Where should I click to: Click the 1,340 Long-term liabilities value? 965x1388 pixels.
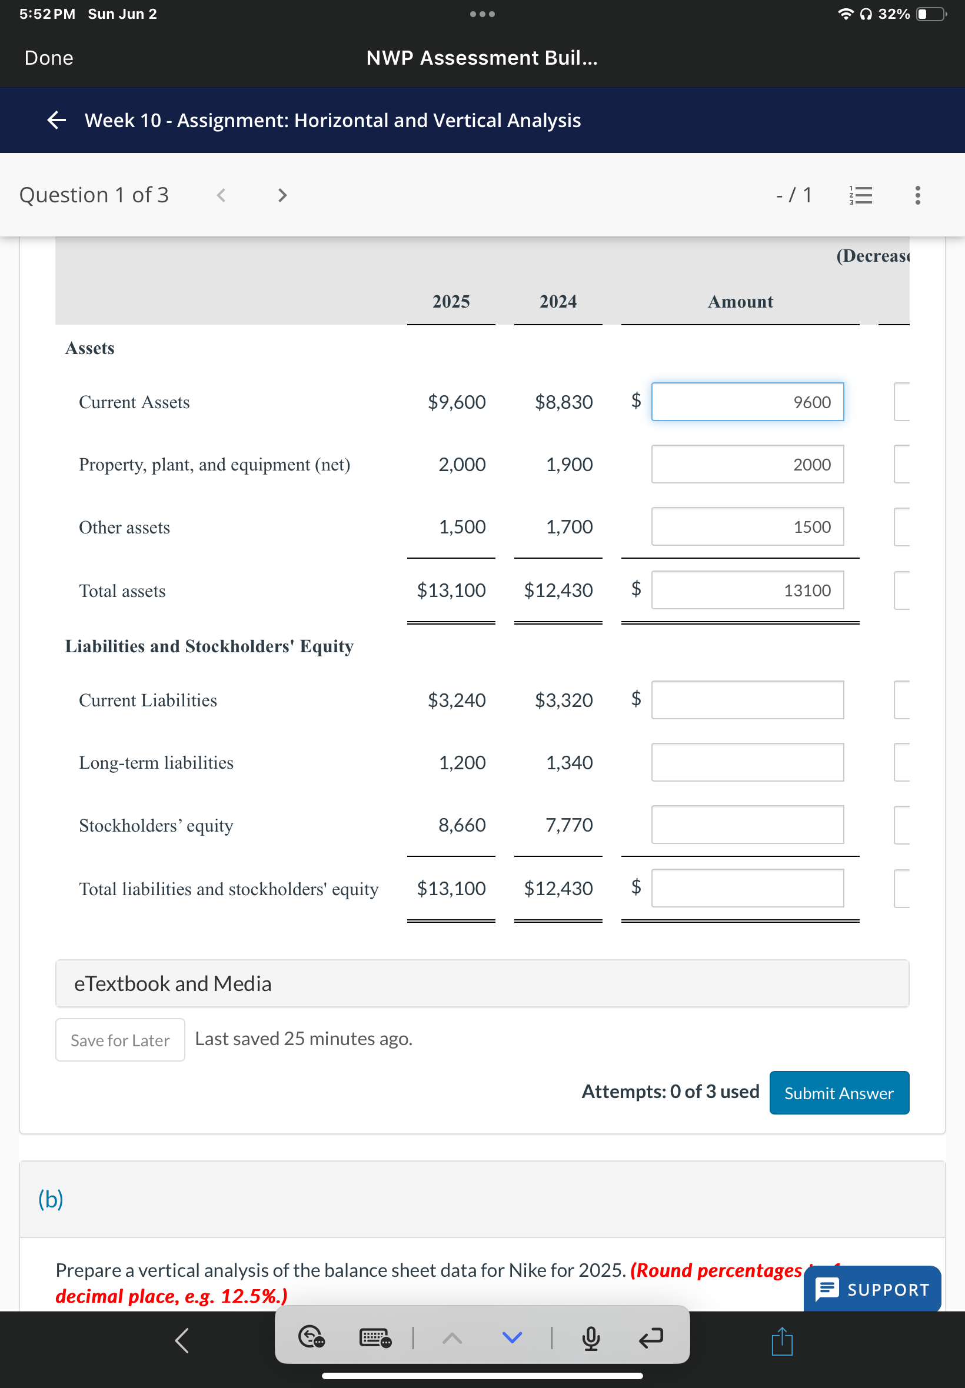(x=569, y=763)
